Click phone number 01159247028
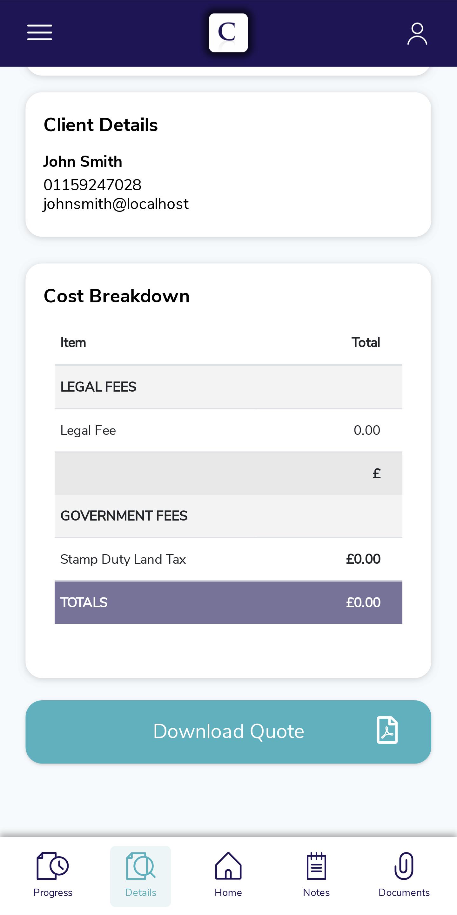 click(x=92, y=185)
